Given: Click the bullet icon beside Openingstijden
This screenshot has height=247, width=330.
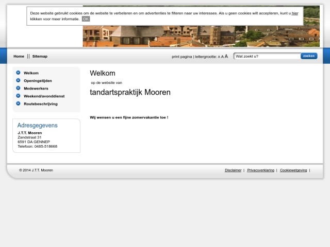Looking at the screenshot, I should [x=18, y=81].
